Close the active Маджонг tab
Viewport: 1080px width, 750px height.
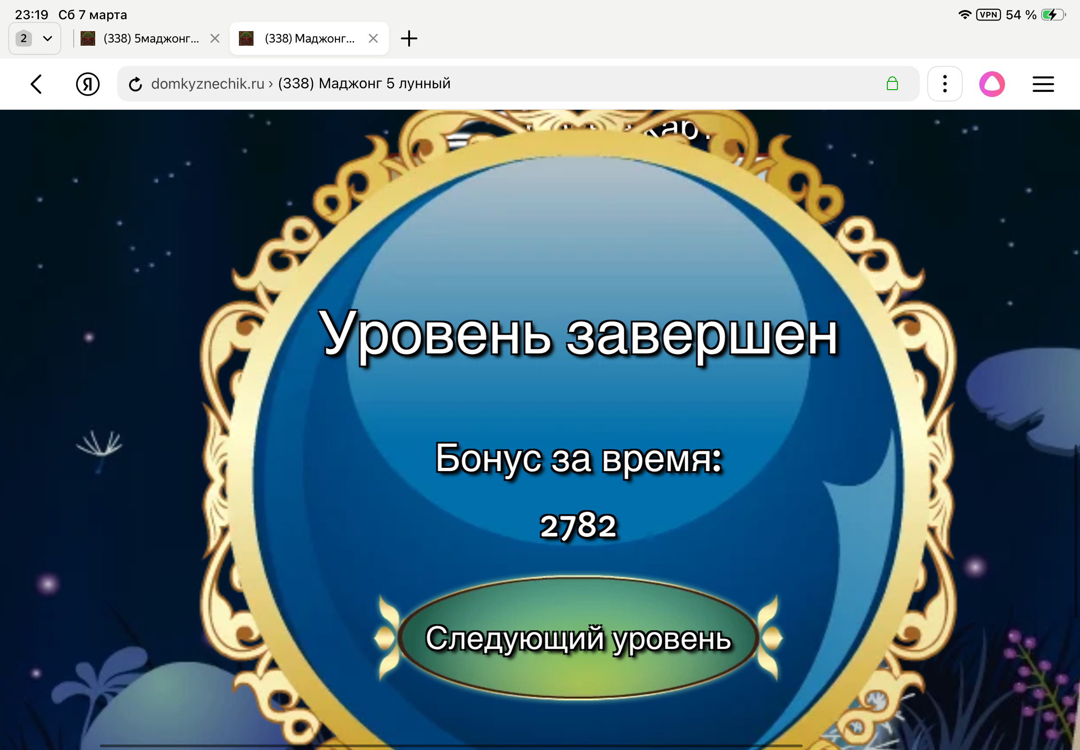click(x=374, y=38)
